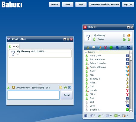Select the Yahoo network filter icon

click(x=105, y=47)
